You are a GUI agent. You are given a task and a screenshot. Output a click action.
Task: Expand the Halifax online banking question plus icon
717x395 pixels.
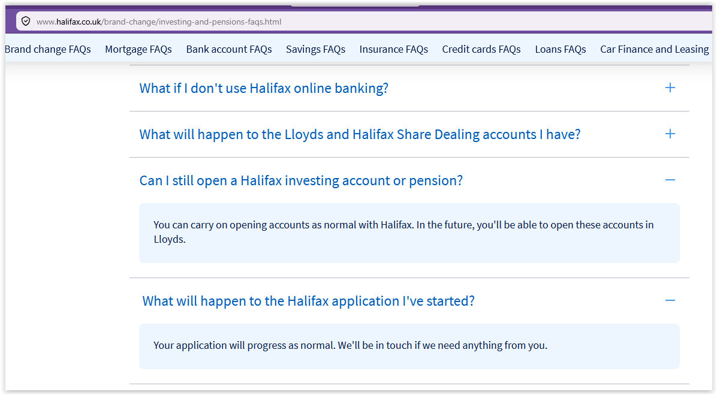tap(670, 88)
